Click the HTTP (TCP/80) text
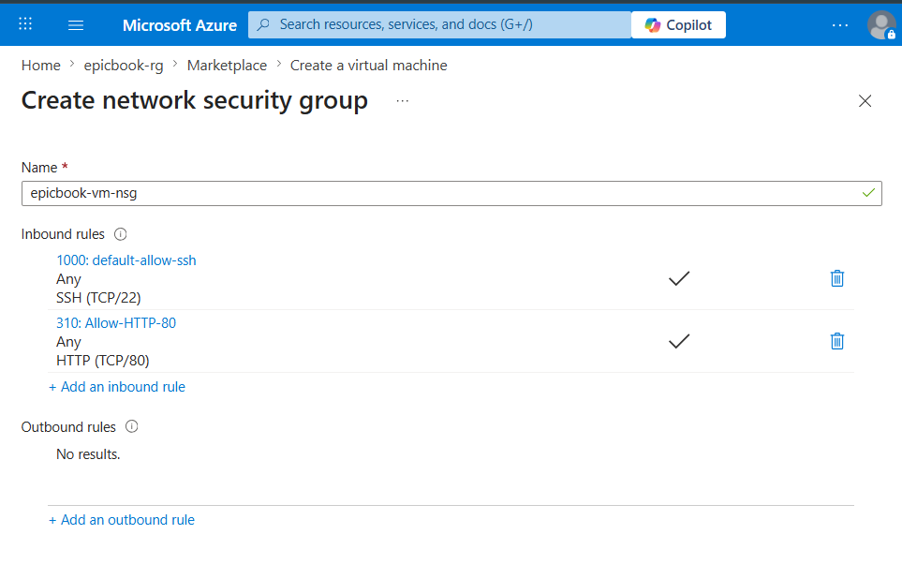The width and height of the screenshot is (902, 579). point(103,361)
